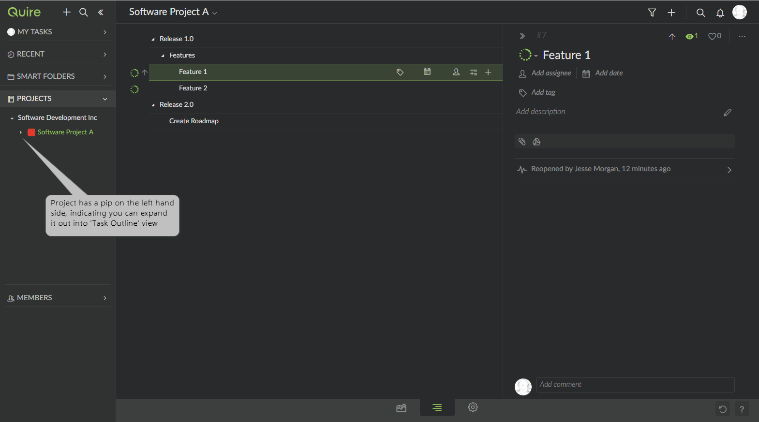
Task: Click the Add description field
Action: tap(540, 112)
